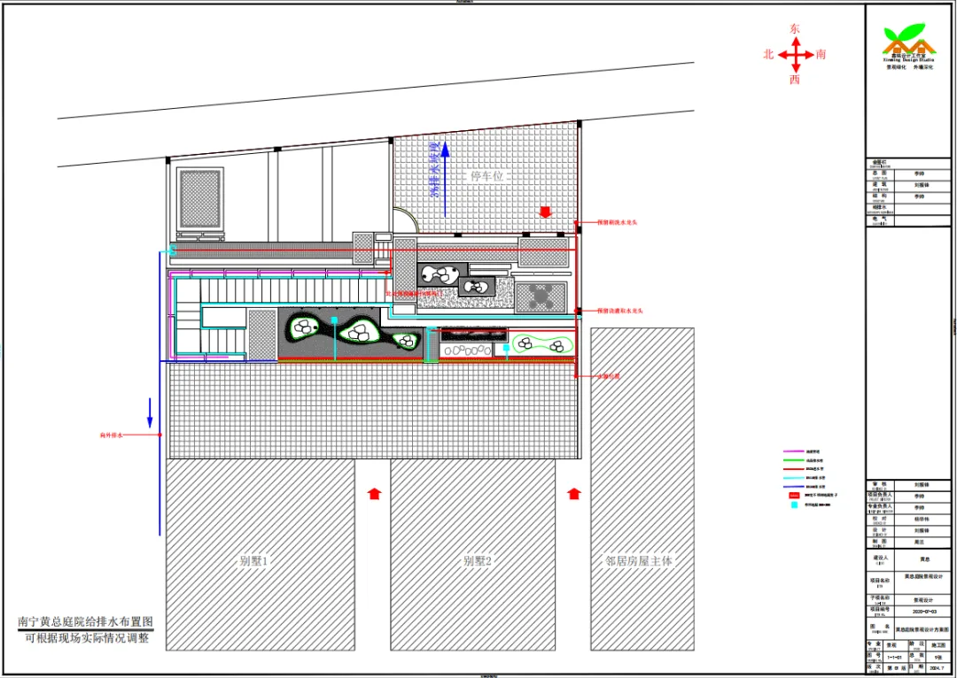Click the 项目负责人 title block cell
Screen dimensions: 957x678
click(880, 497)
